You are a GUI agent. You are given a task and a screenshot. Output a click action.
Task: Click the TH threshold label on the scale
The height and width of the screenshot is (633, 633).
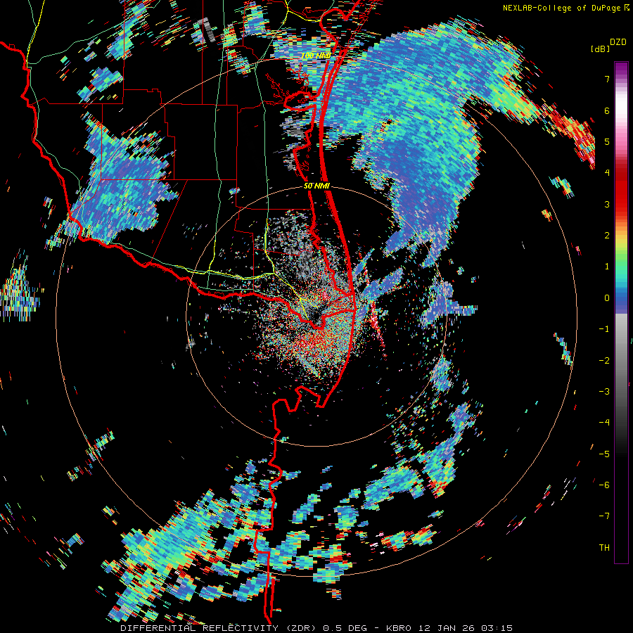click(604, 547)
